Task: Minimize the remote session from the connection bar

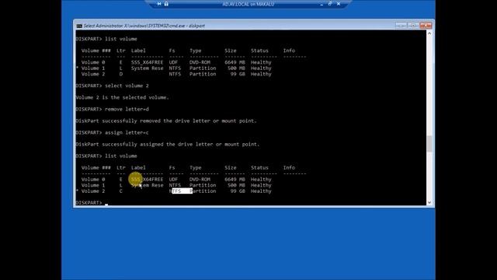Action: [x=321, y=4]
